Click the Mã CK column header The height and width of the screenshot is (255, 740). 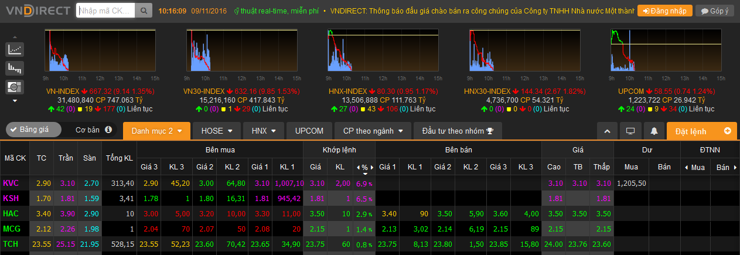pyautogui.click(x=15, y=158)
